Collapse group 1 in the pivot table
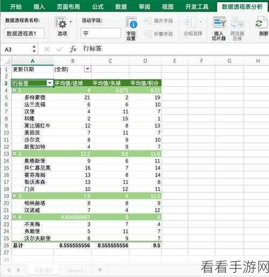The image size is (269, 277). [14, 90]
